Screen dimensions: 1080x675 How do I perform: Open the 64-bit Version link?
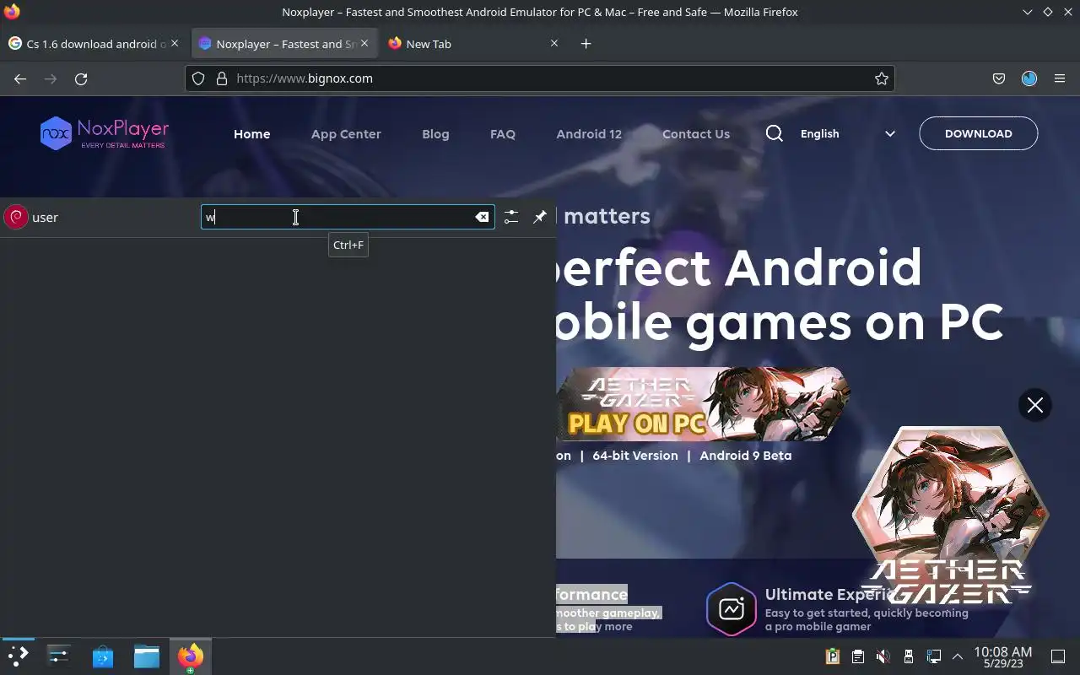click(x=635, y=456)
